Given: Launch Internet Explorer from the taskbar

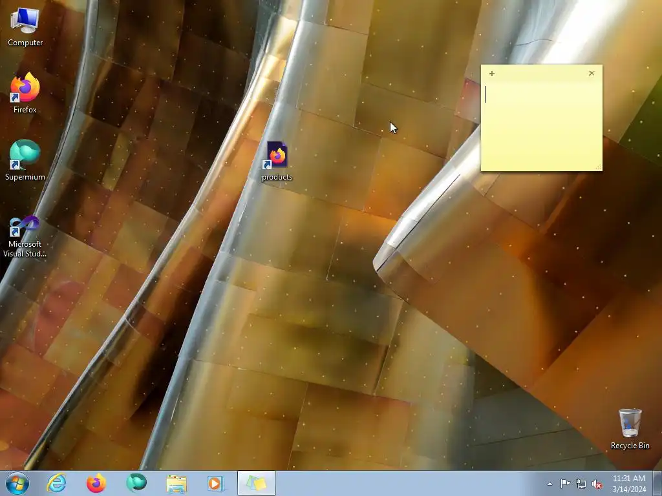Looking at the screenshot, I should click(57, 483).
